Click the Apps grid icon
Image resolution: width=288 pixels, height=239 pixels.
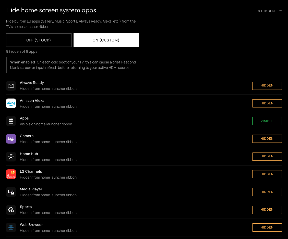[11, 121]
